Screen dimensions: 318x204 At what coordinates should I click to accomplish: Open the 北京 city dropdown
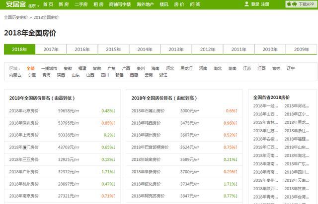point(34,5)
